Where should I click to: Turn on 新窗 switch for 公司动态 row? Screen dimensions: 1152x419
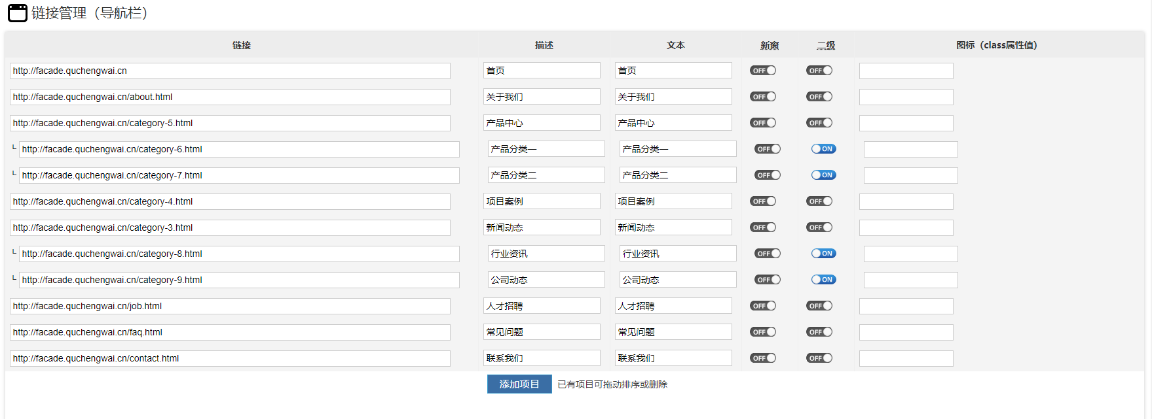[768, 280]
